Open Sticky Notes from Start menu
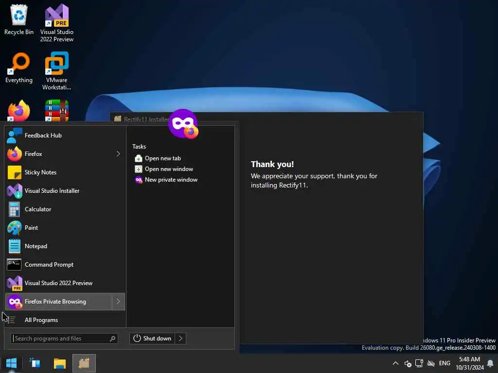 coord(65,172)
